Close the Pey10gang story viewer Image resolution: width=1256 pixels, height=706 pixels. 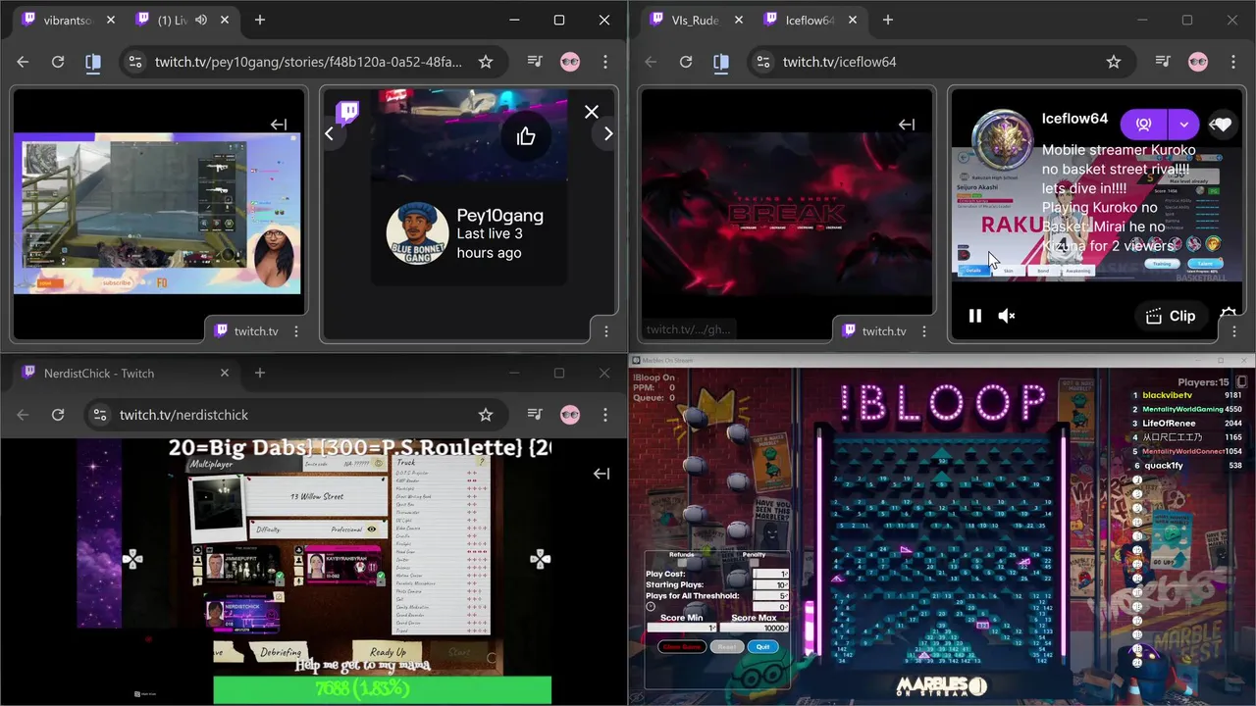[x=591, y=112]
